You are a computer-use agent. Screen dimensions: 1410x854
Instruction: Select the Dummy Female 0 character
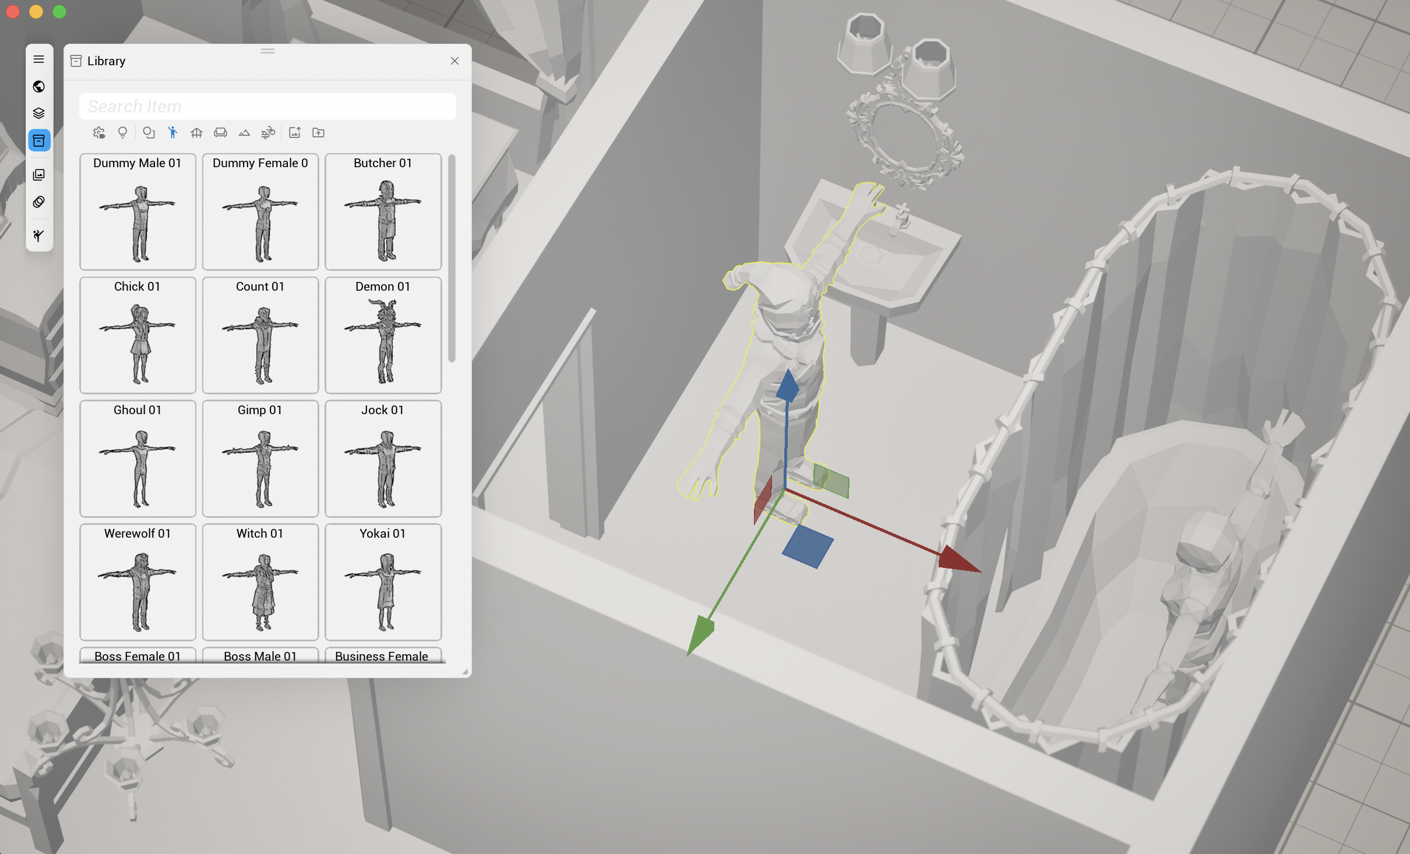260,212
